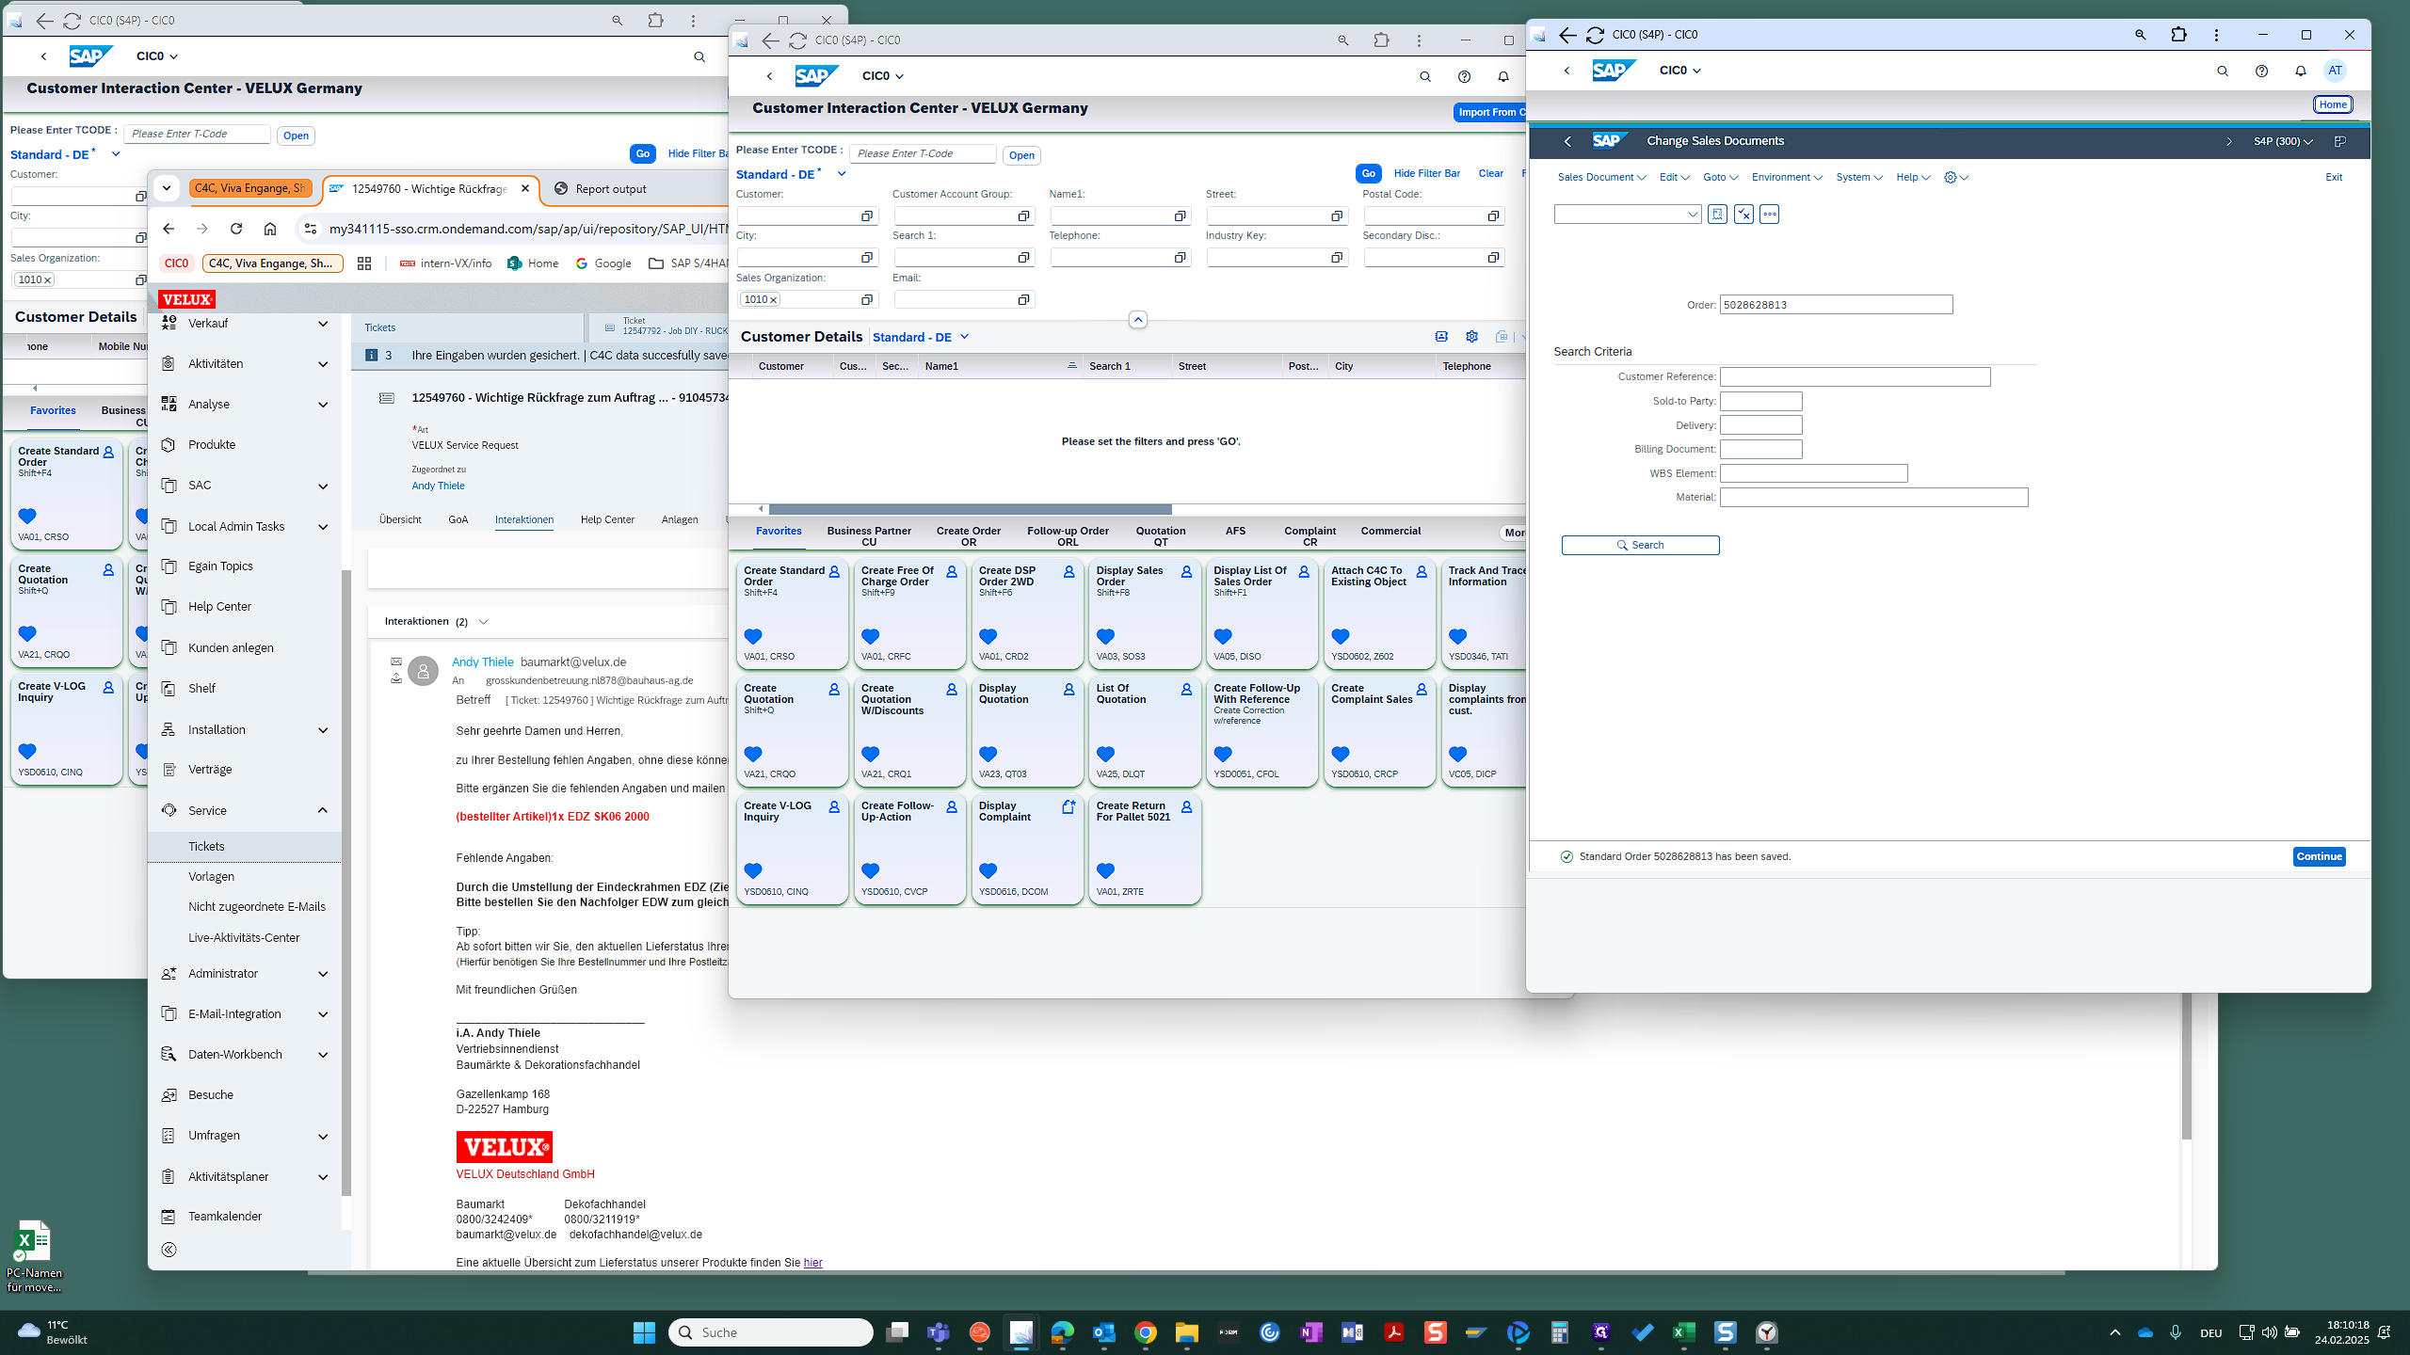Open value help icon for Email filter field

tap(1023, 300)
